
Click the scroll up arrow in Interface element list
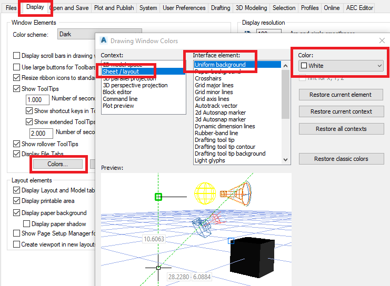point(286,66)
